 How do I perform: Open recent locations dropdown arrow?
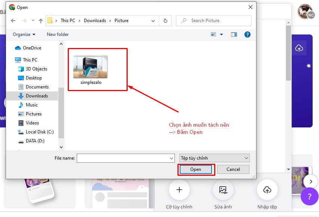pyautogui.click(x=33, y=21)
